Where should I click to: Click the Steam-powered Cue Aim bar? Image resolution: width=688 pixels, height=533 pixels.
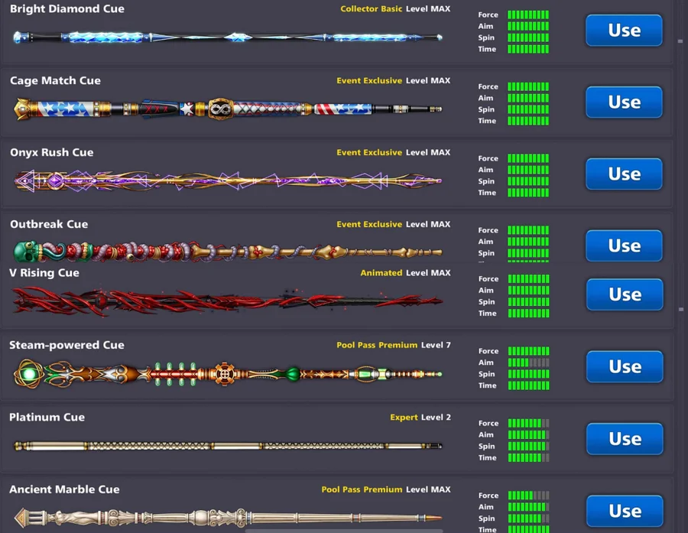click(x=529, y=362)
